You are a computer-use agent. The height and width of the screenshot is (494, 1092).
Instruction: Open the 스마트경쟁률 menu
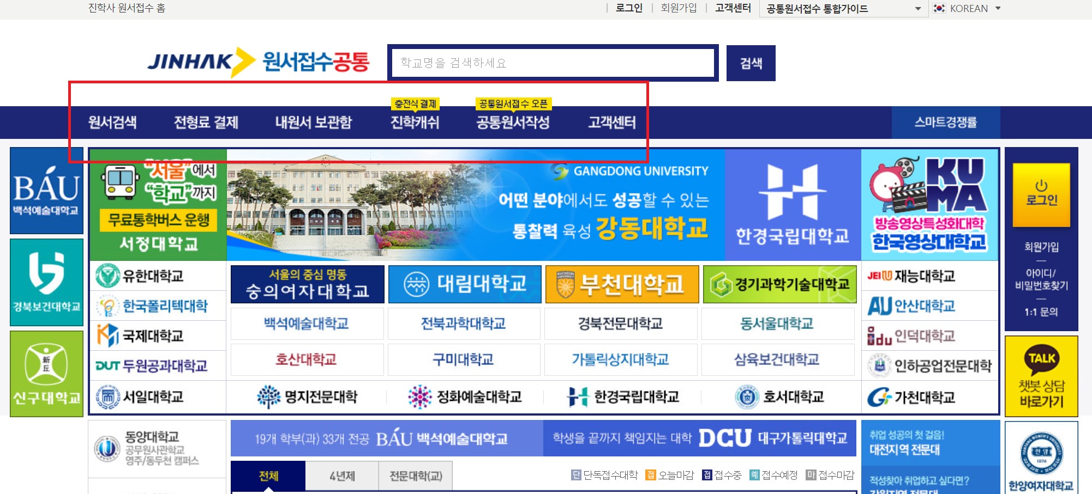click(x=946, y=123)
